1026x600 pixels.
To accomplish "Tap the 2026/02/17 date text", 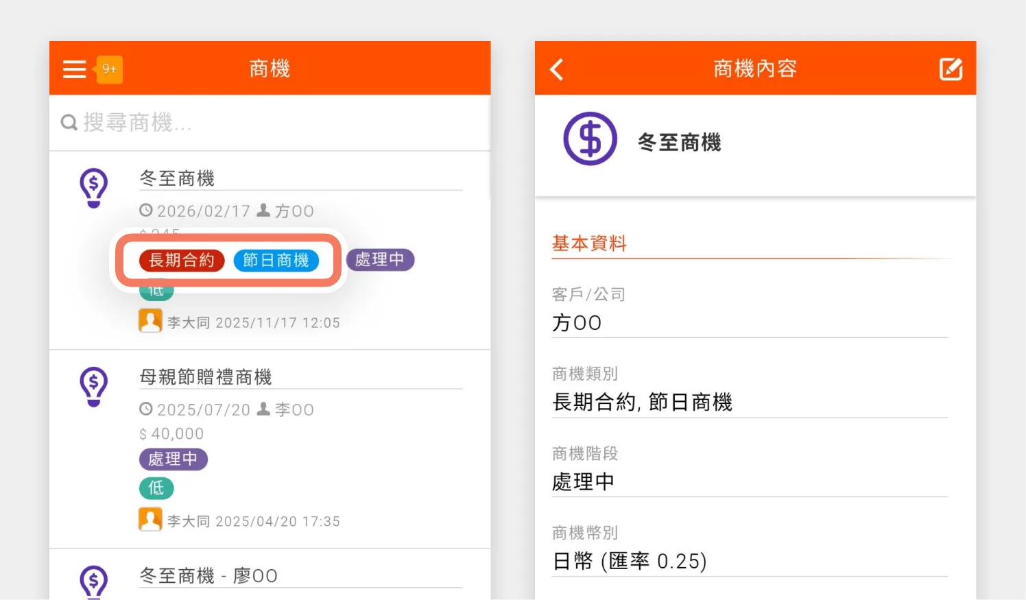I will (204, 211).
